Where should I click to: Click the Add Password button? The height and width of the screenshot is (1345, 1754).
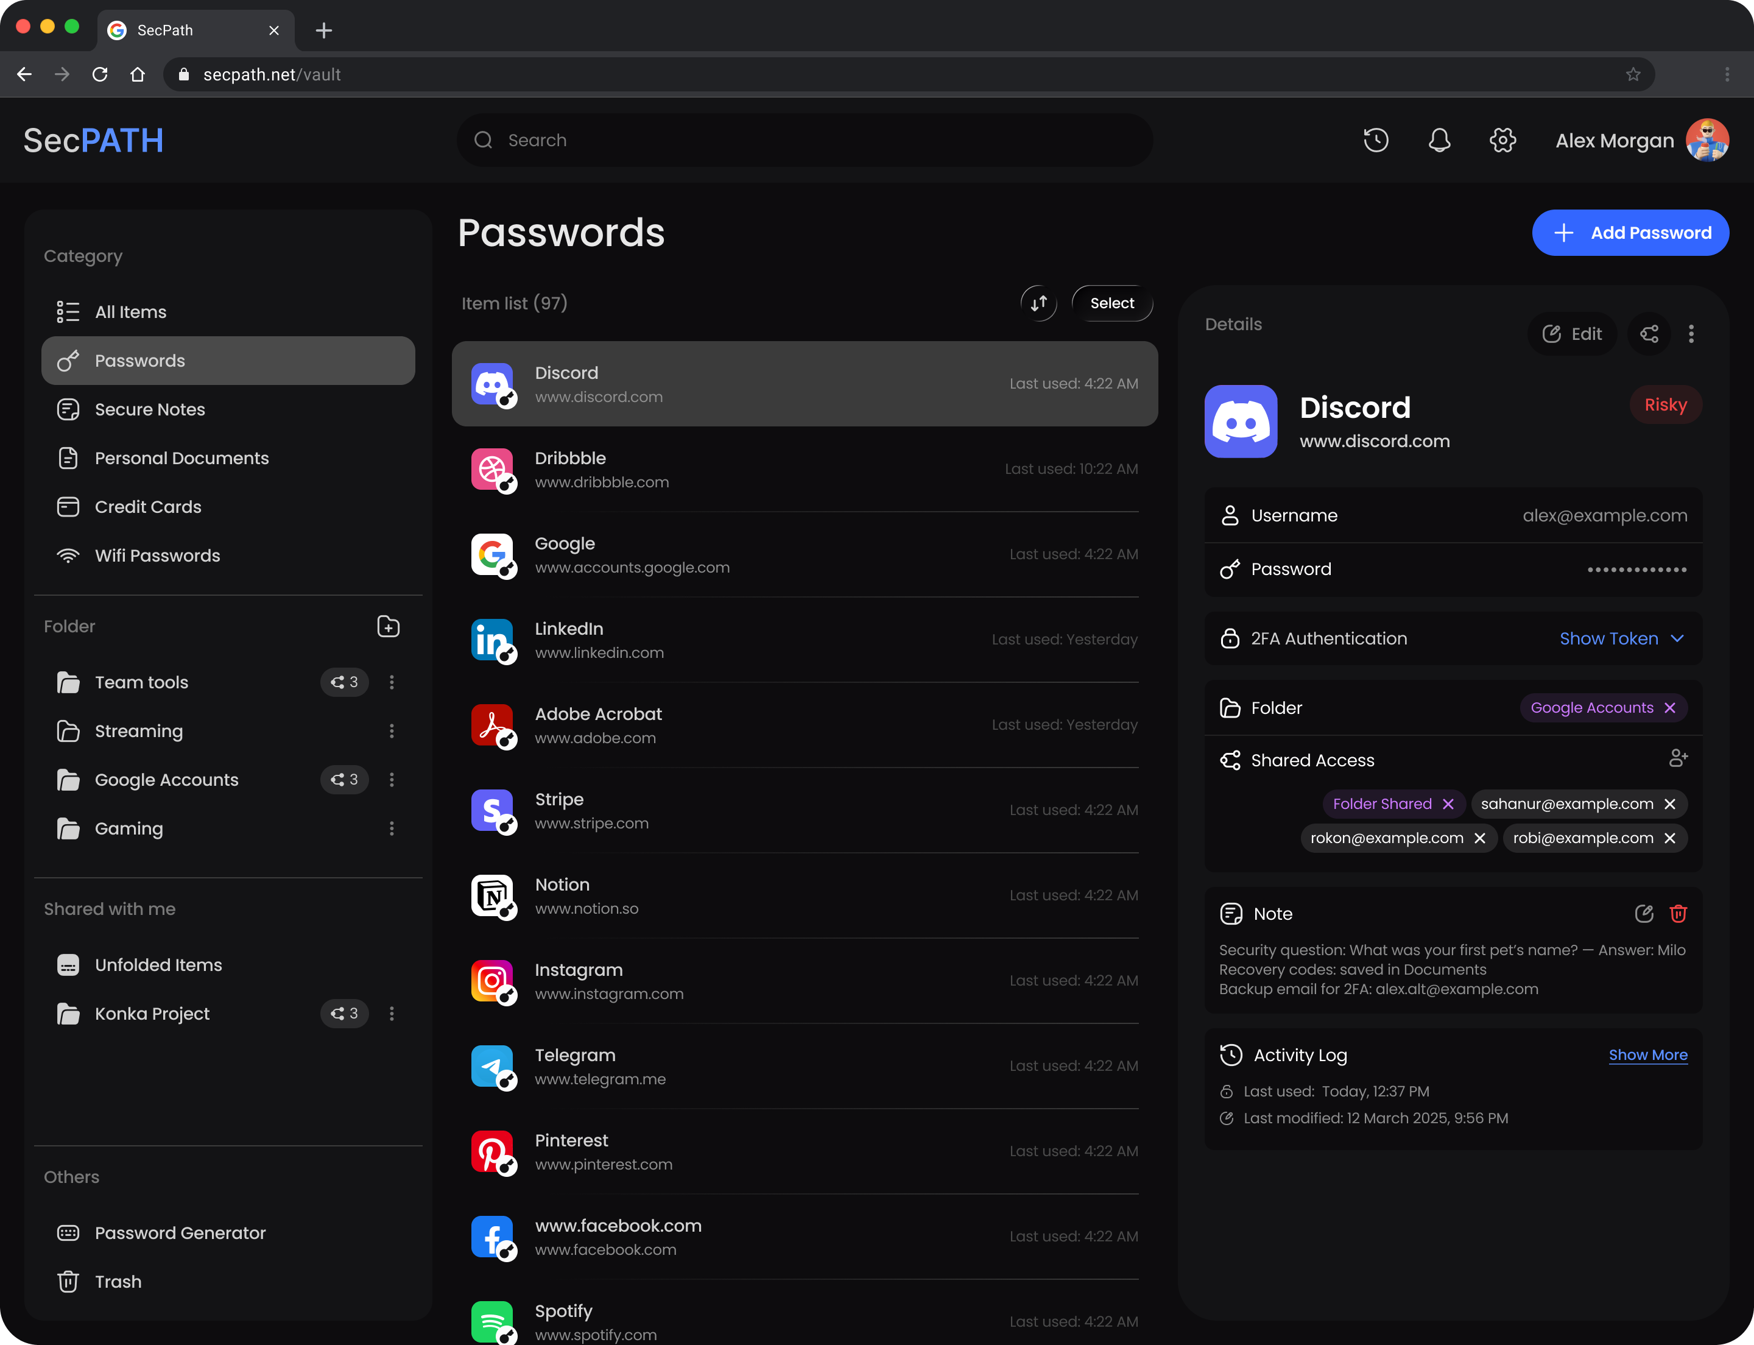pyautogui.click(x=1630, y=233)
